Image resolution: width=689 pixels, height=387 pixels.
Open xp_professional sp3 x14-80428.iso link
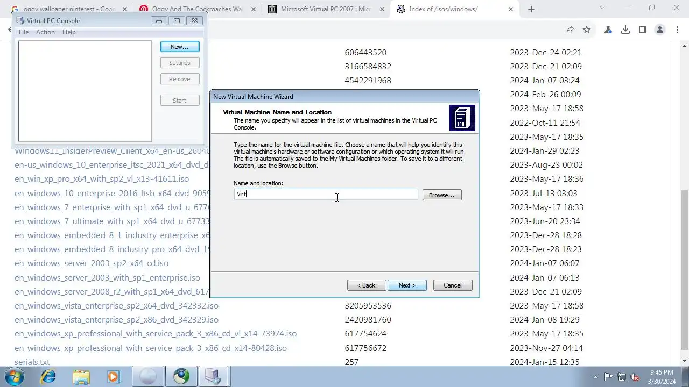pyautogui.click(x=151, y=348)
